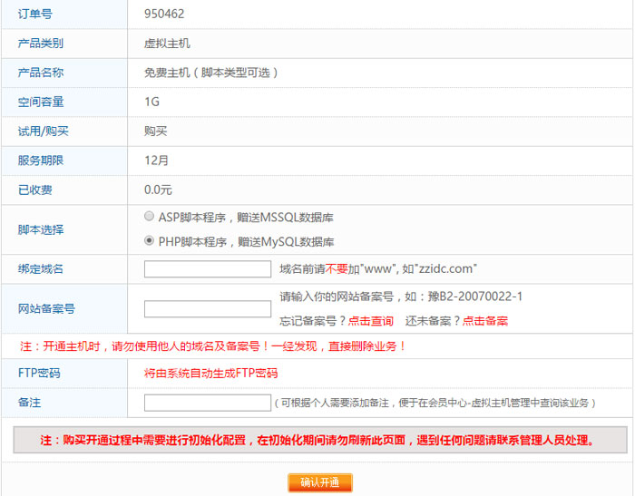Click the 12月 service period value
The image size is (635, 496).
pos(156,160)
